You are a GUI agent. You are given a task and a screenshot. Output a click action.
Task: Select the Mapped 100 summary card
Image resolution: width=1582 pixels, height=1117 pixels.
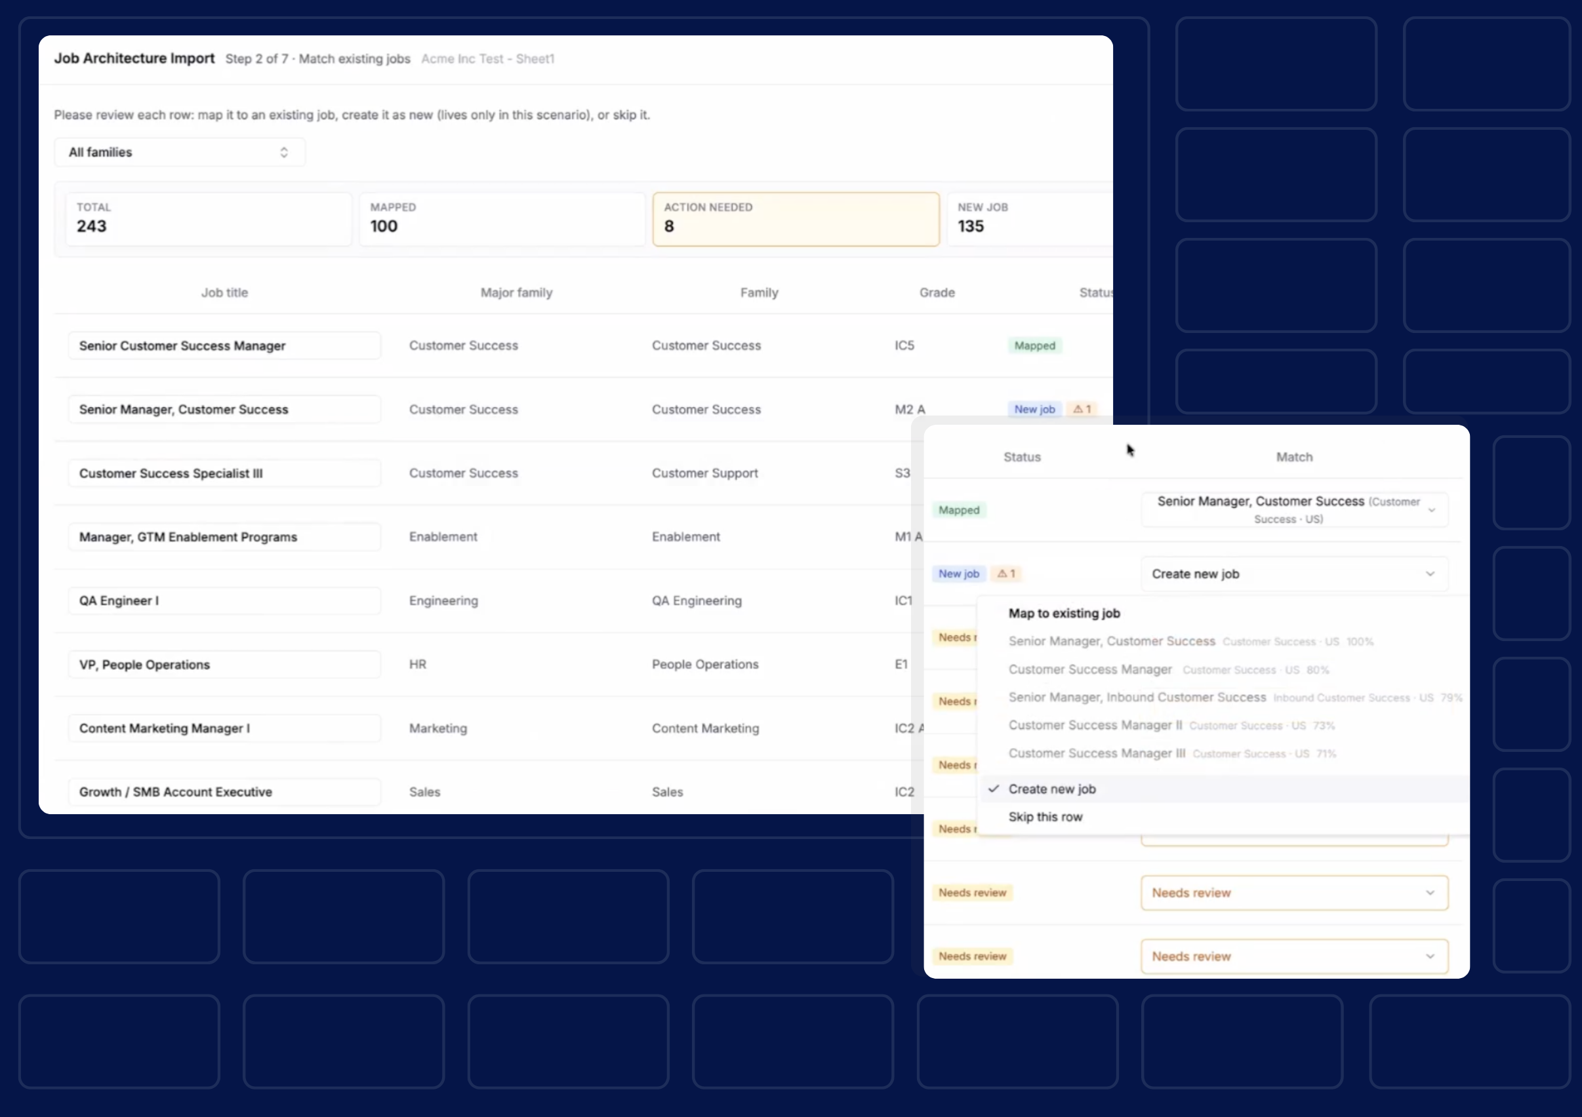click(x=502, y=219)
